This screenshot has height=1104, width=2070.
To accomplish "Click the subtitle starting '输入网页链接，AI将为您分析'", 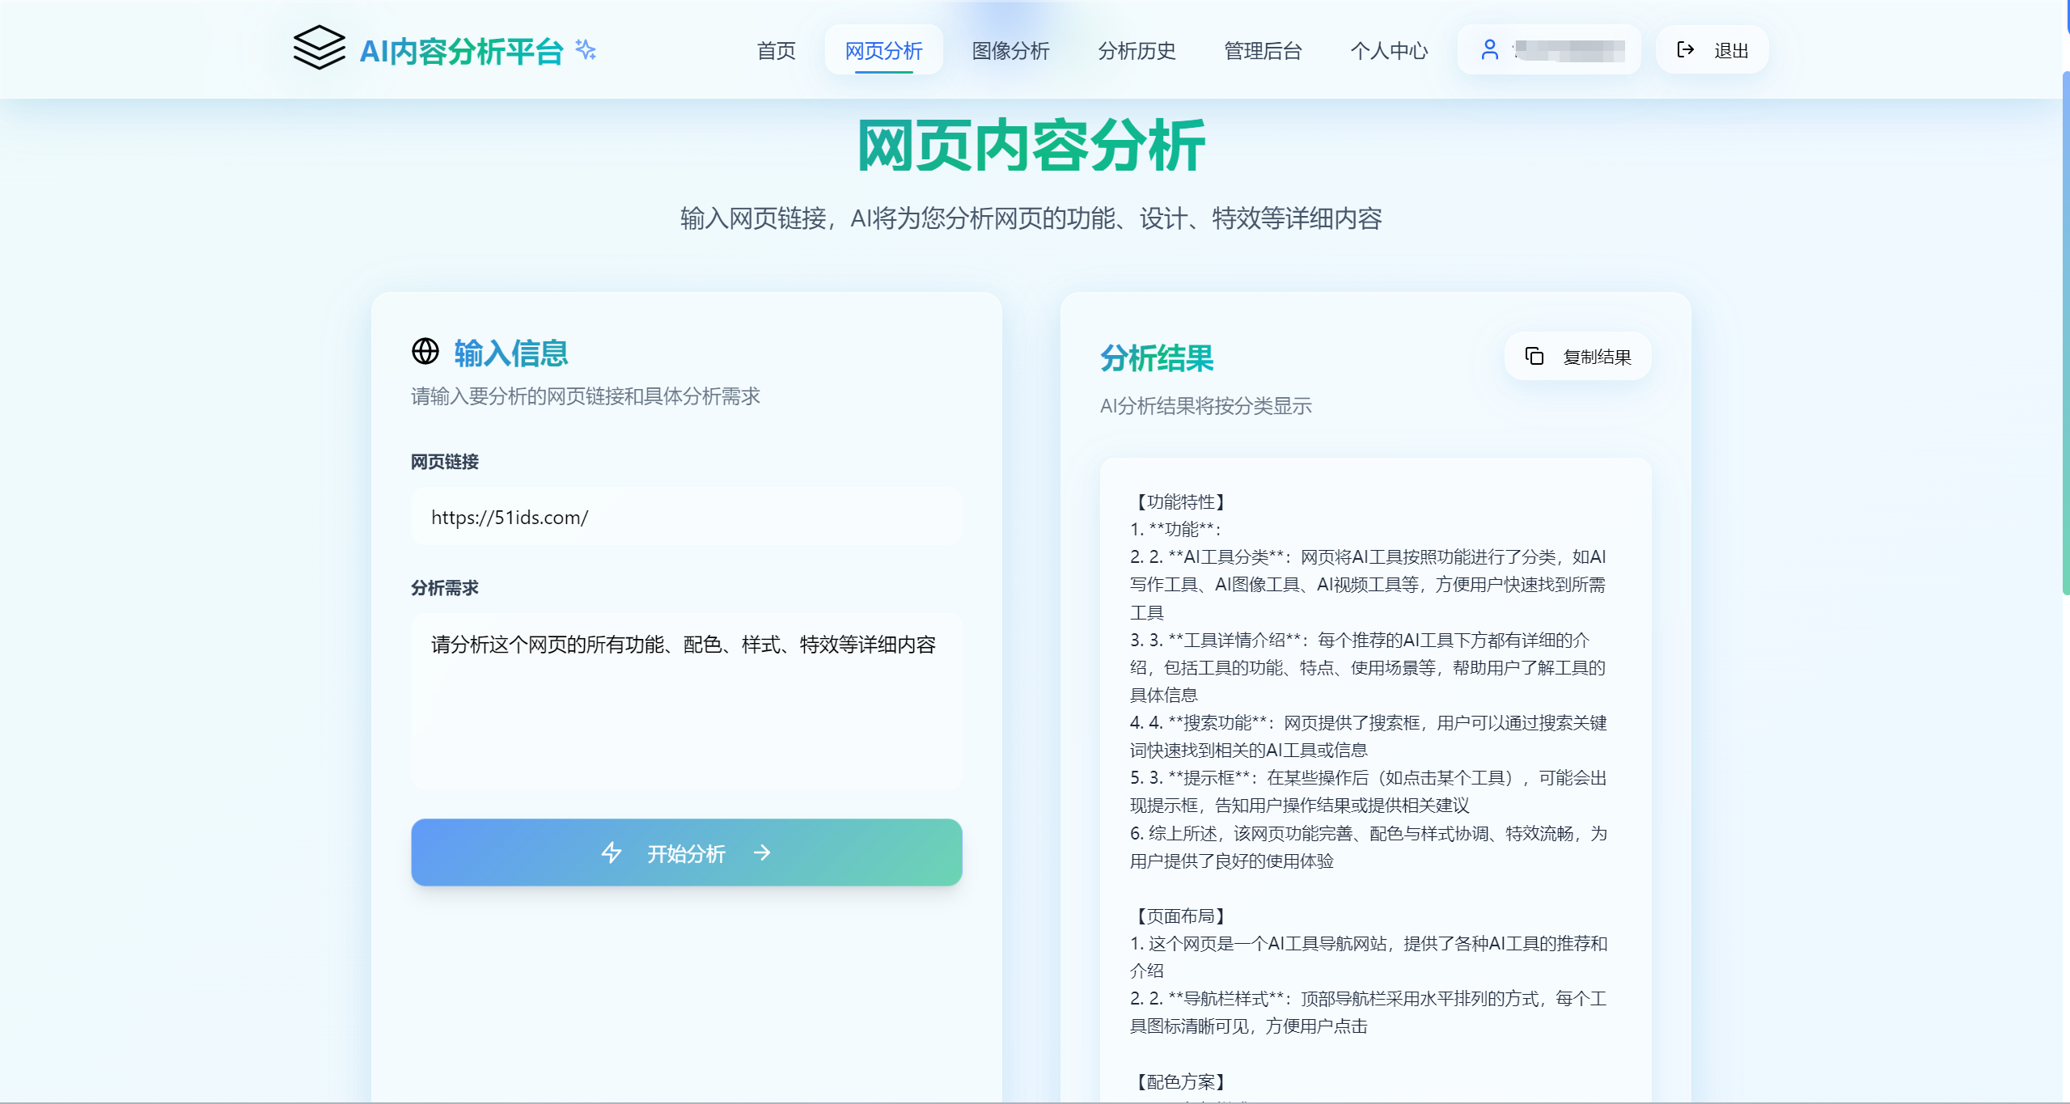I will [x=1031, y=218].
